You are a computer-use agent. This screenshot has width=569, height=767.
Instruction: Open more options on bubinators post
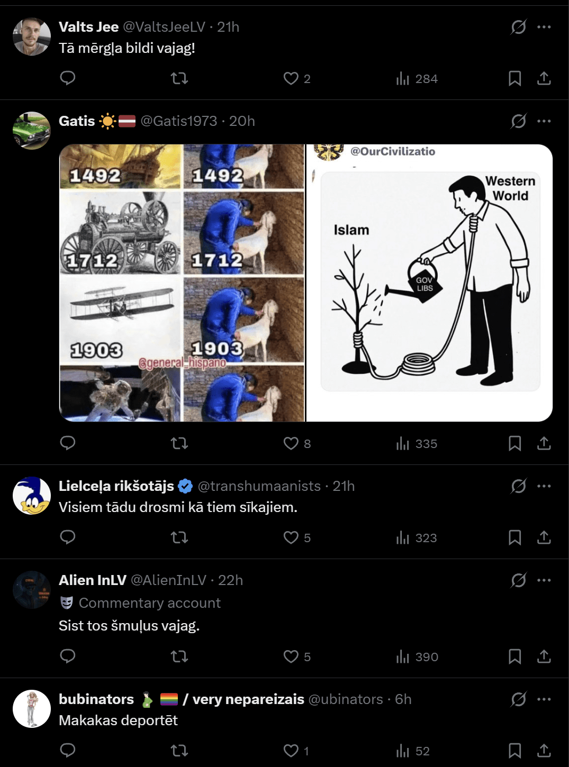[544, 699]
